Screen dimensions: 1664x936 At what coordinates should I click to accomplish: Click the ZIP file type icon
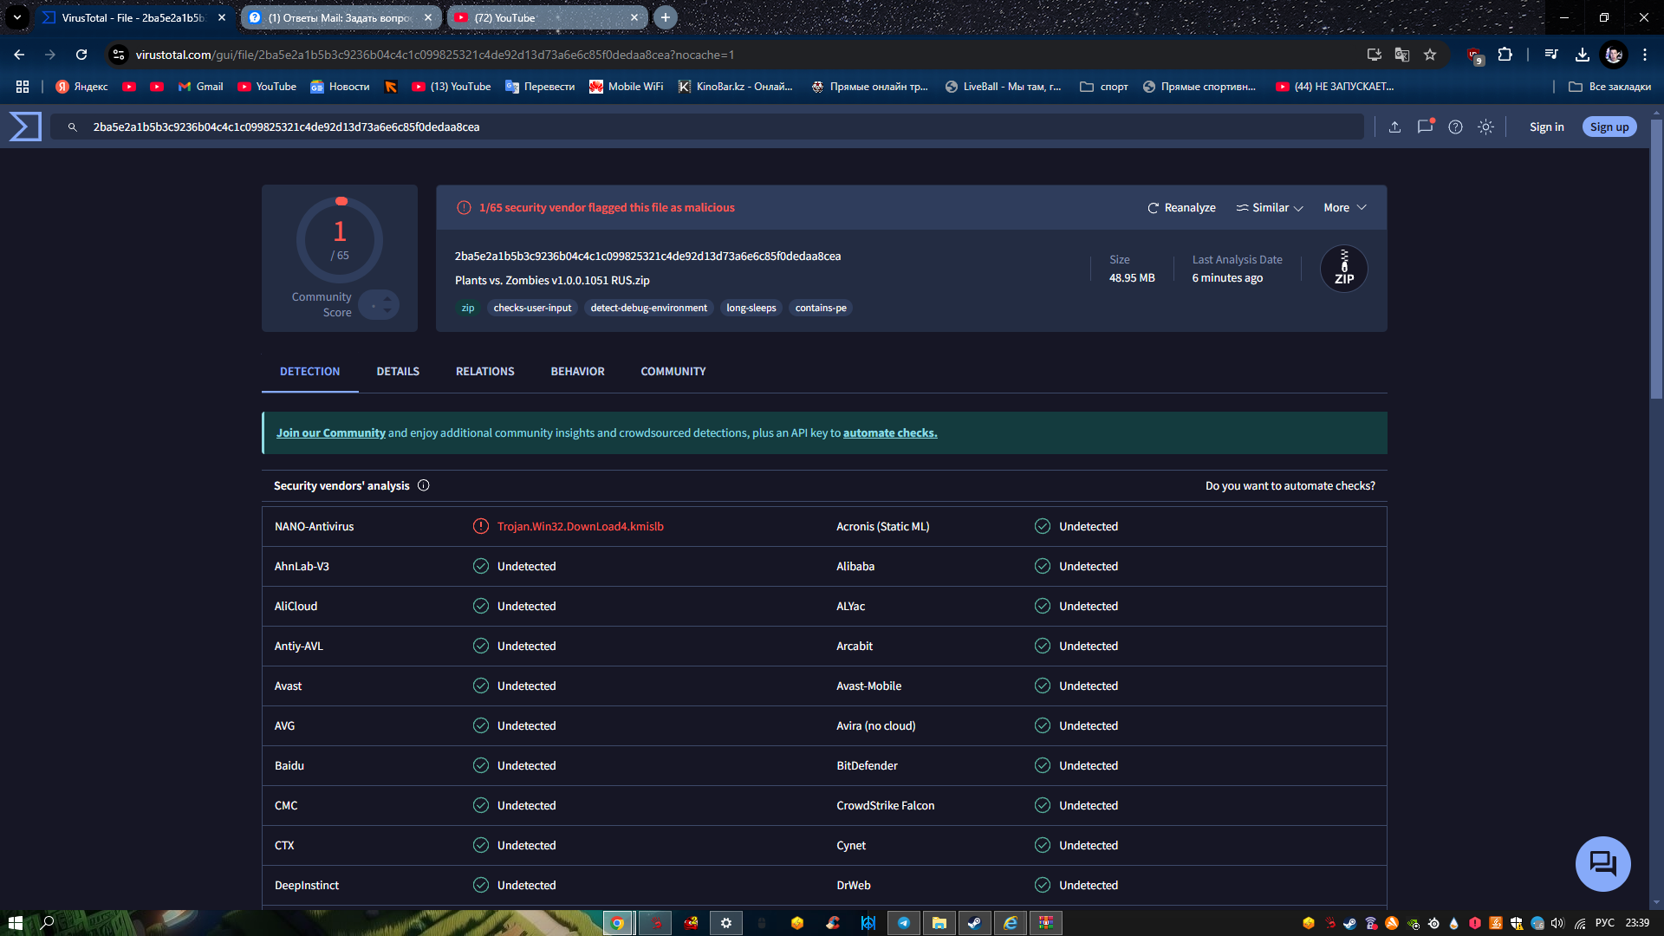click(1343, 269)
